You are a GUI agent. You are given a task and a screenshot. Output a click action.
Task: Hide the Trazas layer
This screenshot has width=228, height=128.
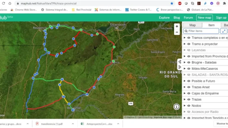pyautogui.click(x=189, y=100)
